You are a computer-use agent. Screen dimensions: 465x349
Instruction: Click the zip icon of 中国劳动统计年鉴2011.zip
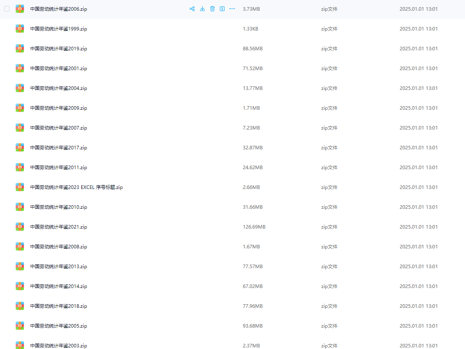click(20, 167)
